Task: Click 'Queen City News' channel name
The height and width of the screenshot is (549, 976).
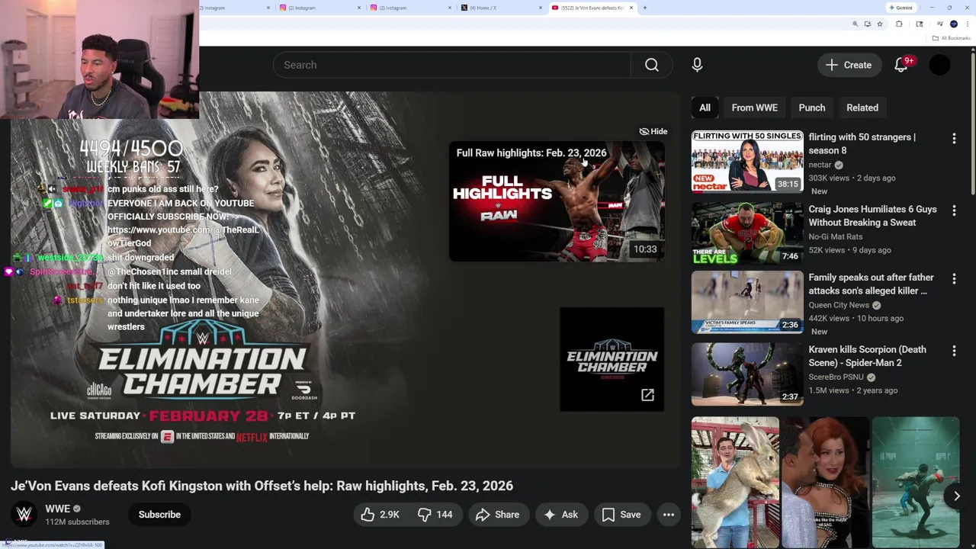Action: (839, 305)
